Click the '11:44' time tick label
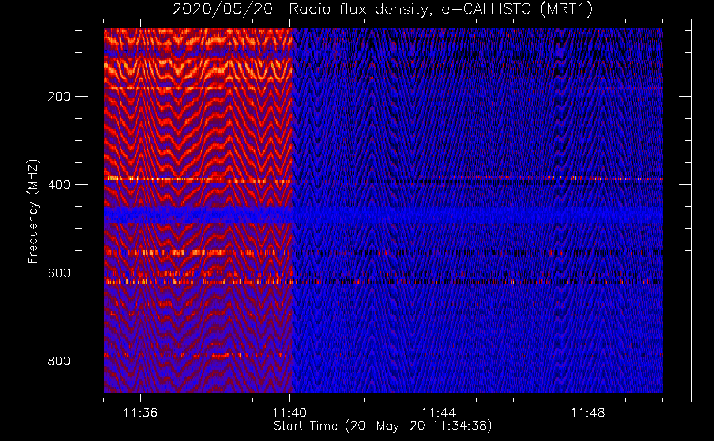The height and width of the screenshot is (441, 714). tap(439, 413)
